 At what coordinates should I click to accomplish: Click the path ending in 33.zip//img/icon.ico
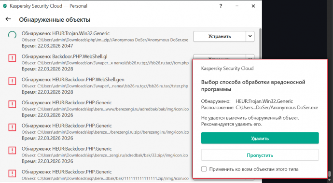click(105, 155)
